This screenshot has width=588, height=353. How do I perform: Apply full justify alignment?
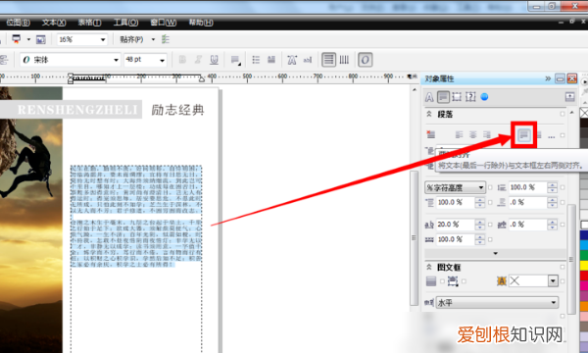(524, 134)
